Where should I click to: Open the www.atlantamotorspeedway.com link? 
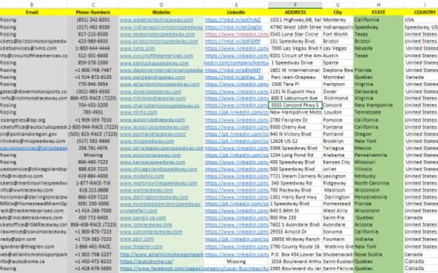160,84
